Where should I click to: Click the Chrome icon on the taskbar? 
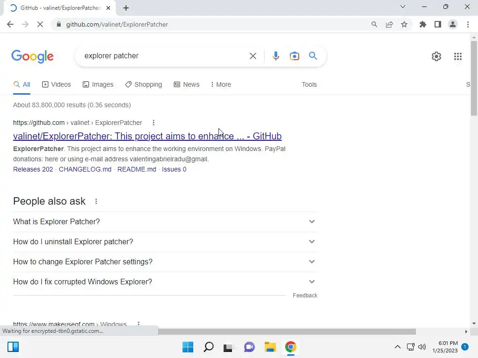[x=290, y=347]
